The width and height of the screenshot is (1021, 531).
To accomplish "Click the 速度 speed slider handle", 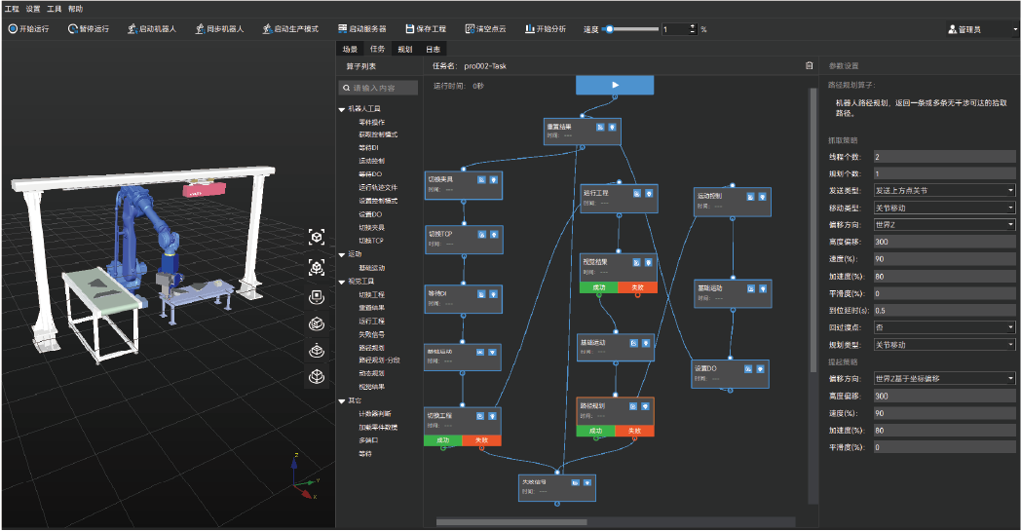I will click(609, 28).
